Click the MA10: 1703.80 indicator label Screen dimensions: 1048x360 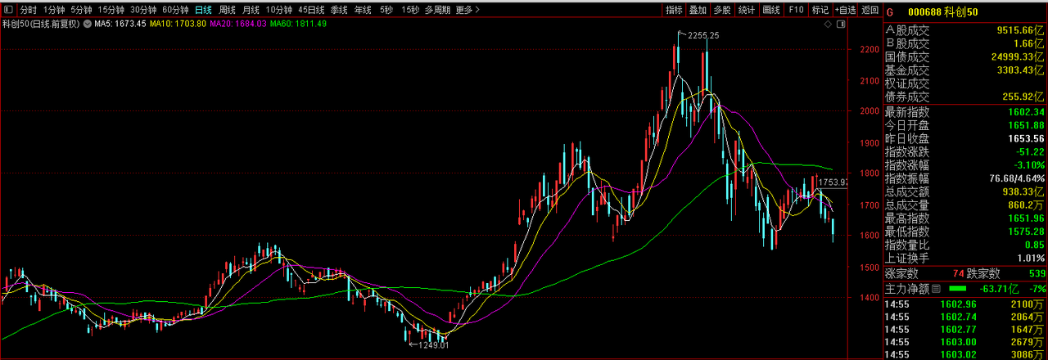click(178, 25)
